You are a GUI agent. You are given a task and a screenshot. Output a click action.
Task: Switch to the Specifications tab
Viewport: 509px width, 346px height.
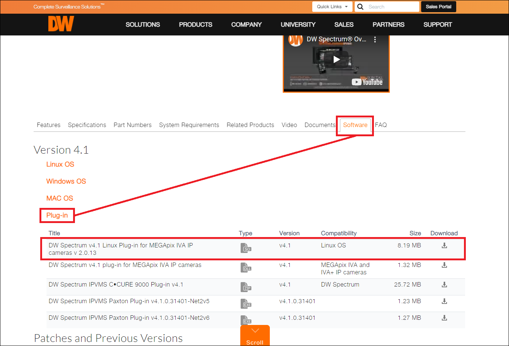87,125
